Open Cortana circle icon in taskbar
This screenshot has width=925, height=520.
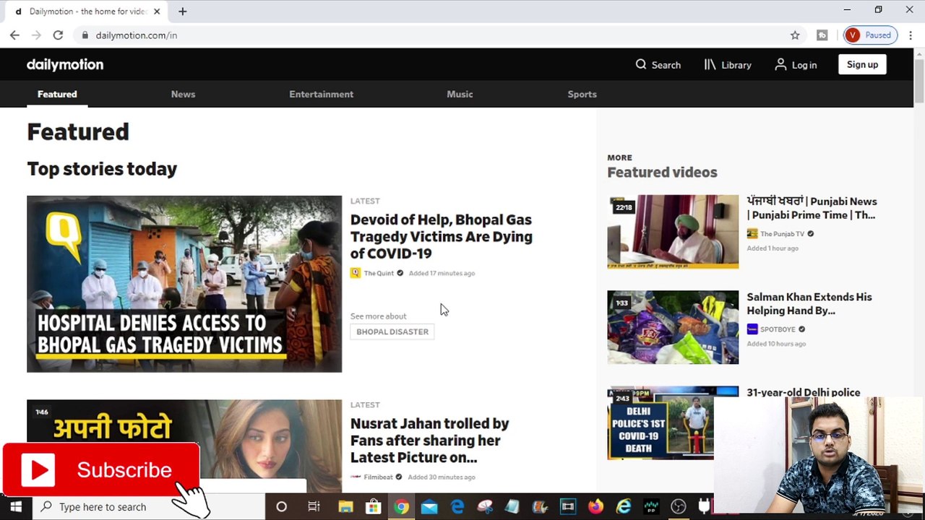tap(281, 506)
